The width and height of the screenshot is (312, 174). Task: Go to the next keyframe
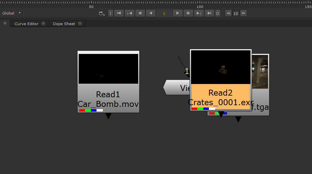click(x=199, y=13)
